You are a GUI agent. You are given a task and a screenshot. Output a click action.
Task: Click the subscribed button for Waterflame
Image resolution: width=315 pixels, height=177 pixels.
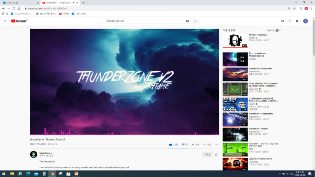(207, 155)
